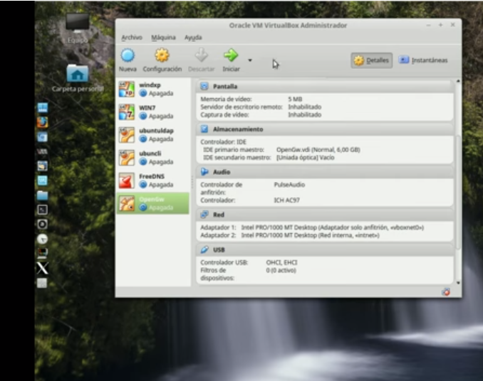
Task: Select the windxp virtual machine
Action: click(152, 89)
